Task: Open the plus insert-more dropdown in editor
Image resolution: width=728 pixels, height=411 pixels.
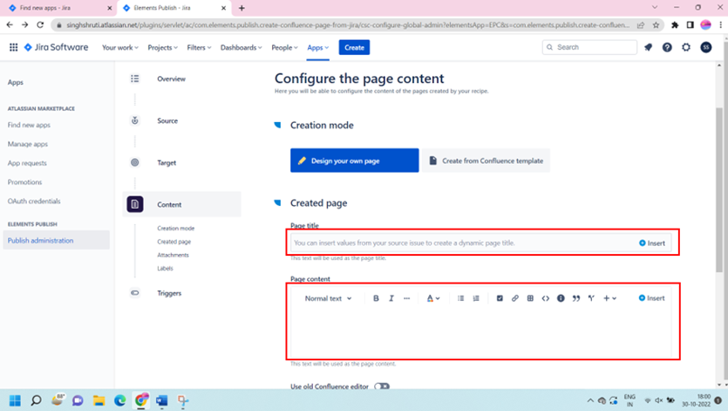Action: [x=609, y=298]
